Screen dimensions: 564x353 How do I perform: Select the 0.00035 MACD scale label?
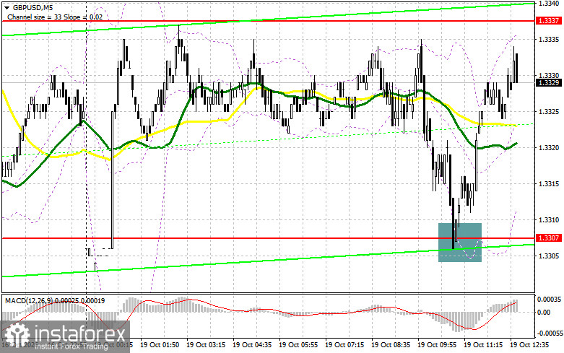[x=549, y=299]
